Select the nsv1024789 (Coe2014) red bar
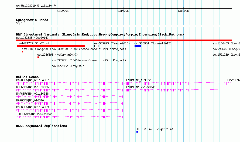Screen dimensions: 240x142 [x=51, y=46]
